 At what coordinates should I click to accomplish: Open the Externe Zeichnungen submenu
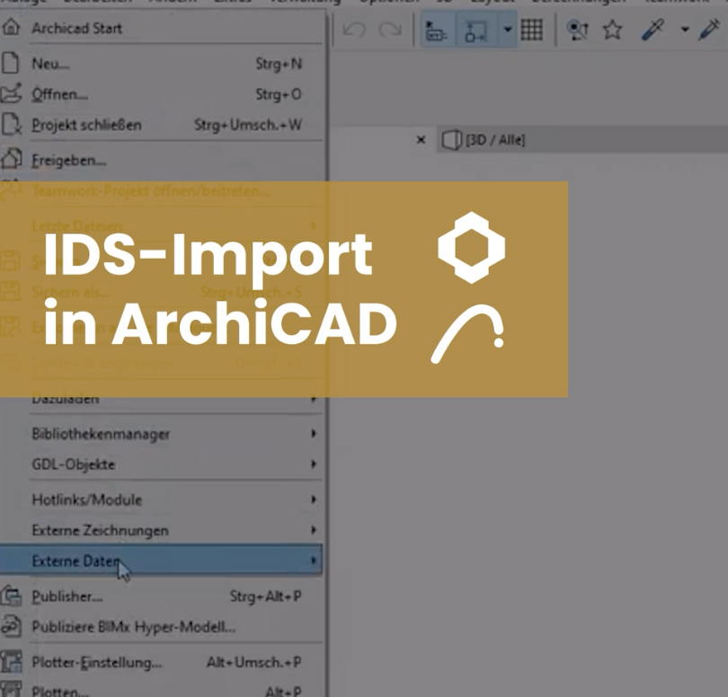click(161, 531)
